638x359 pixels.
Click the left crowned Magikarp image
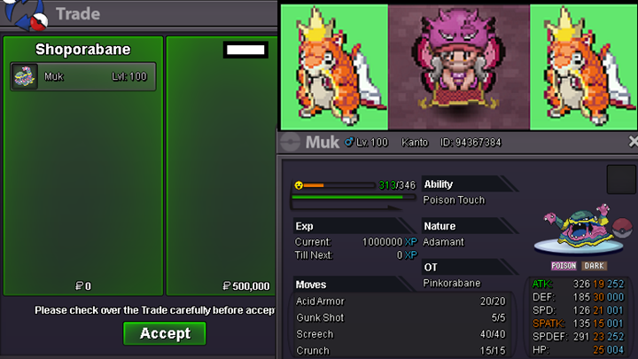tap(334, 67)
